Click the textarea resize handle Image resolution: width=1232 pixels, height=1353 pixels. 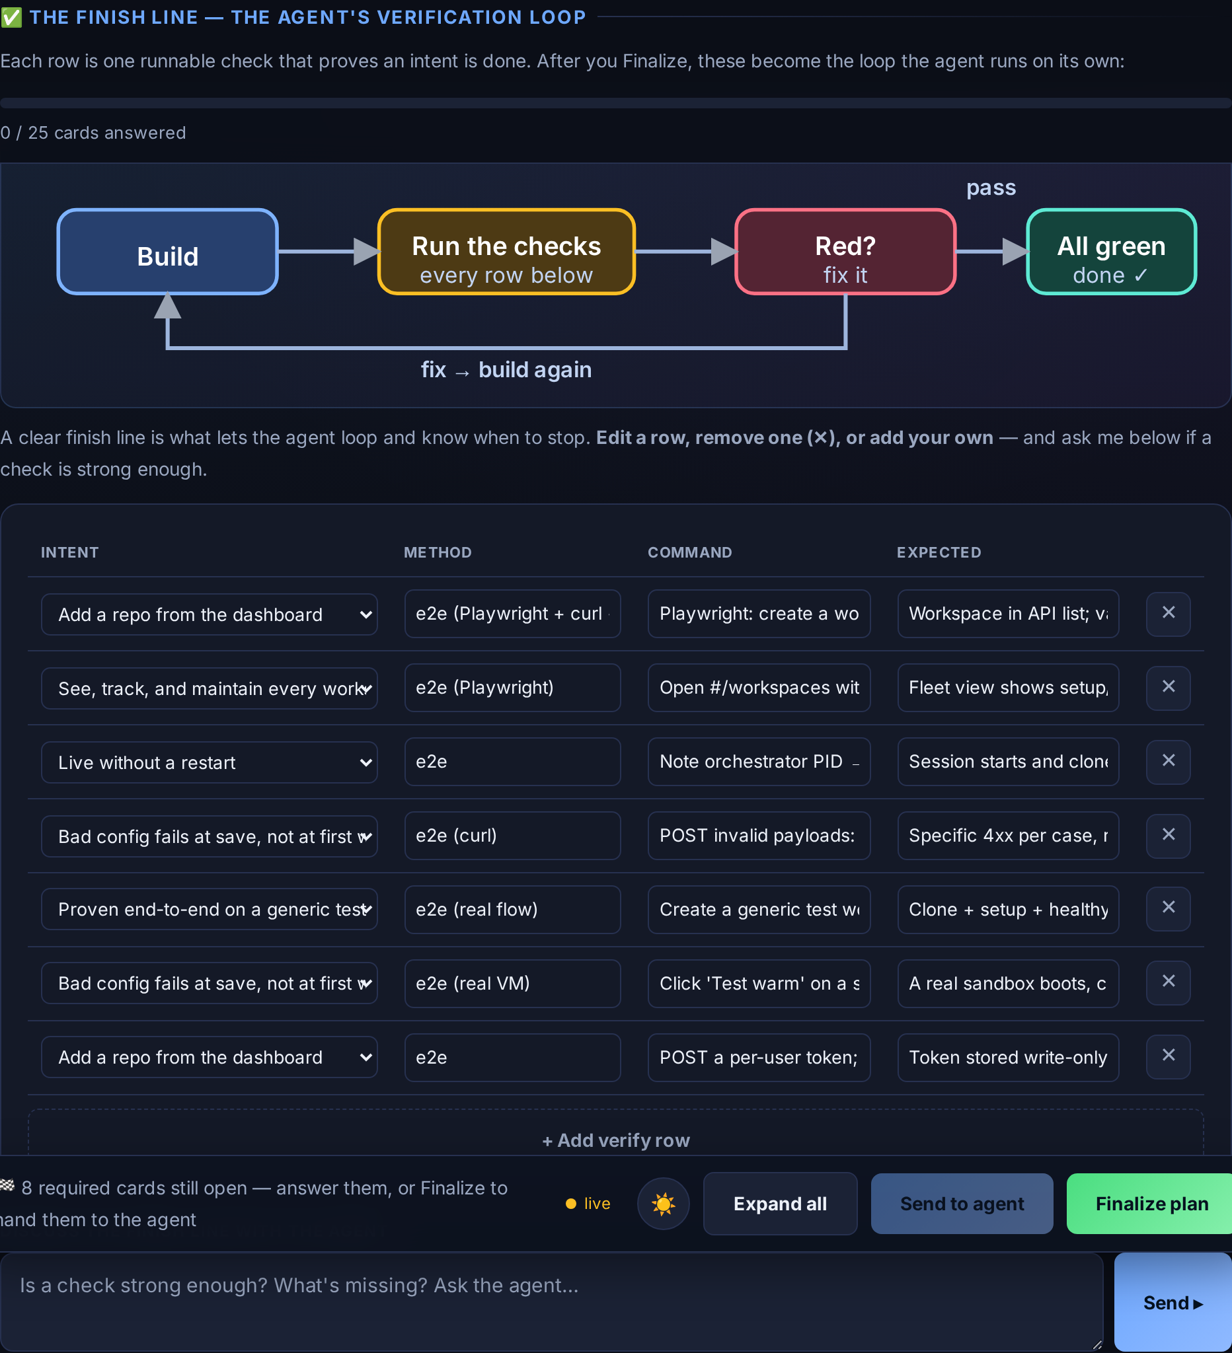(x=1097, y=1344)
